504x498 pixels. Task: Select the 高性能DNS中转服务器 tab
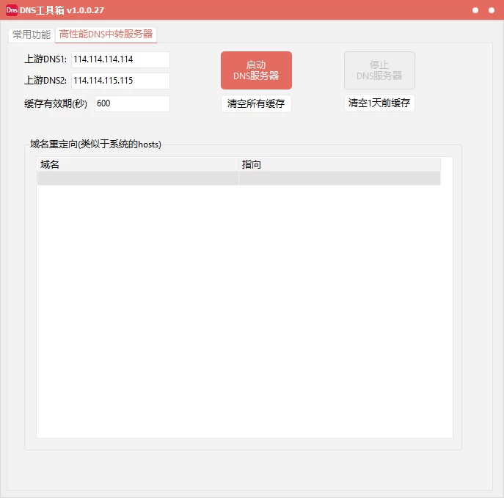[x=106, y=34]
